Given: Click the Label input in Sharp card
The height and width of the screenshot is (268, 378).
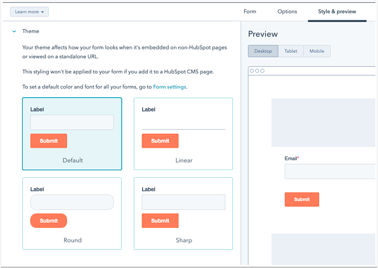Looking at the screenshot, I should pyautogui.click(x=183, y=202).
